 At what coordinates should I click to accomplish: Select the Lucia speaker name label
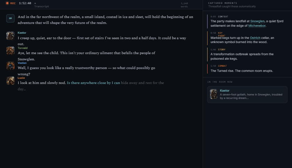(21, 78)
